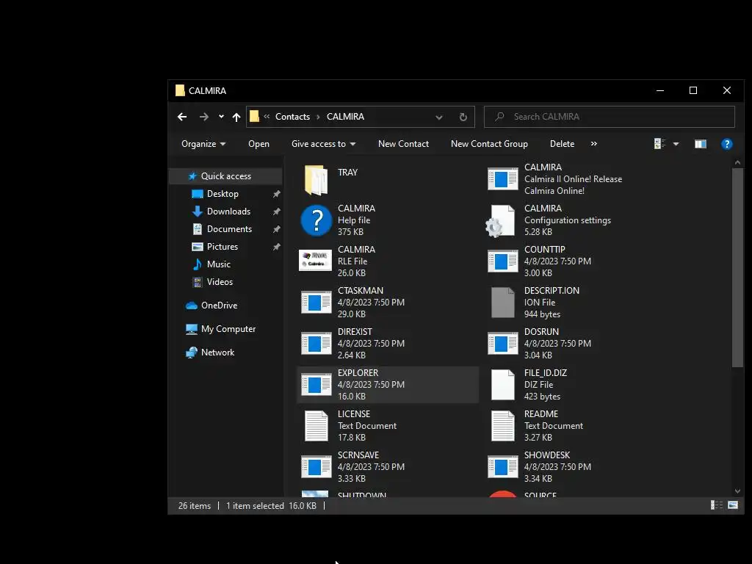The image size is (752, 564).
Task: Select the CTASKMAN application icon
Action: [316, 303]
